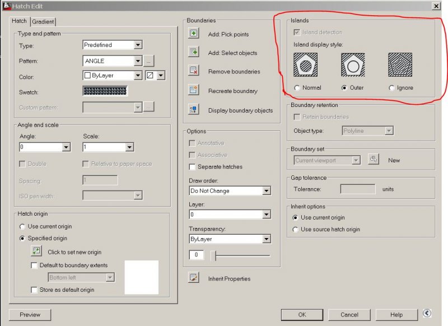Switch to the Gradient tab
The width and height of the screenshot is (448, 326).
43,22
